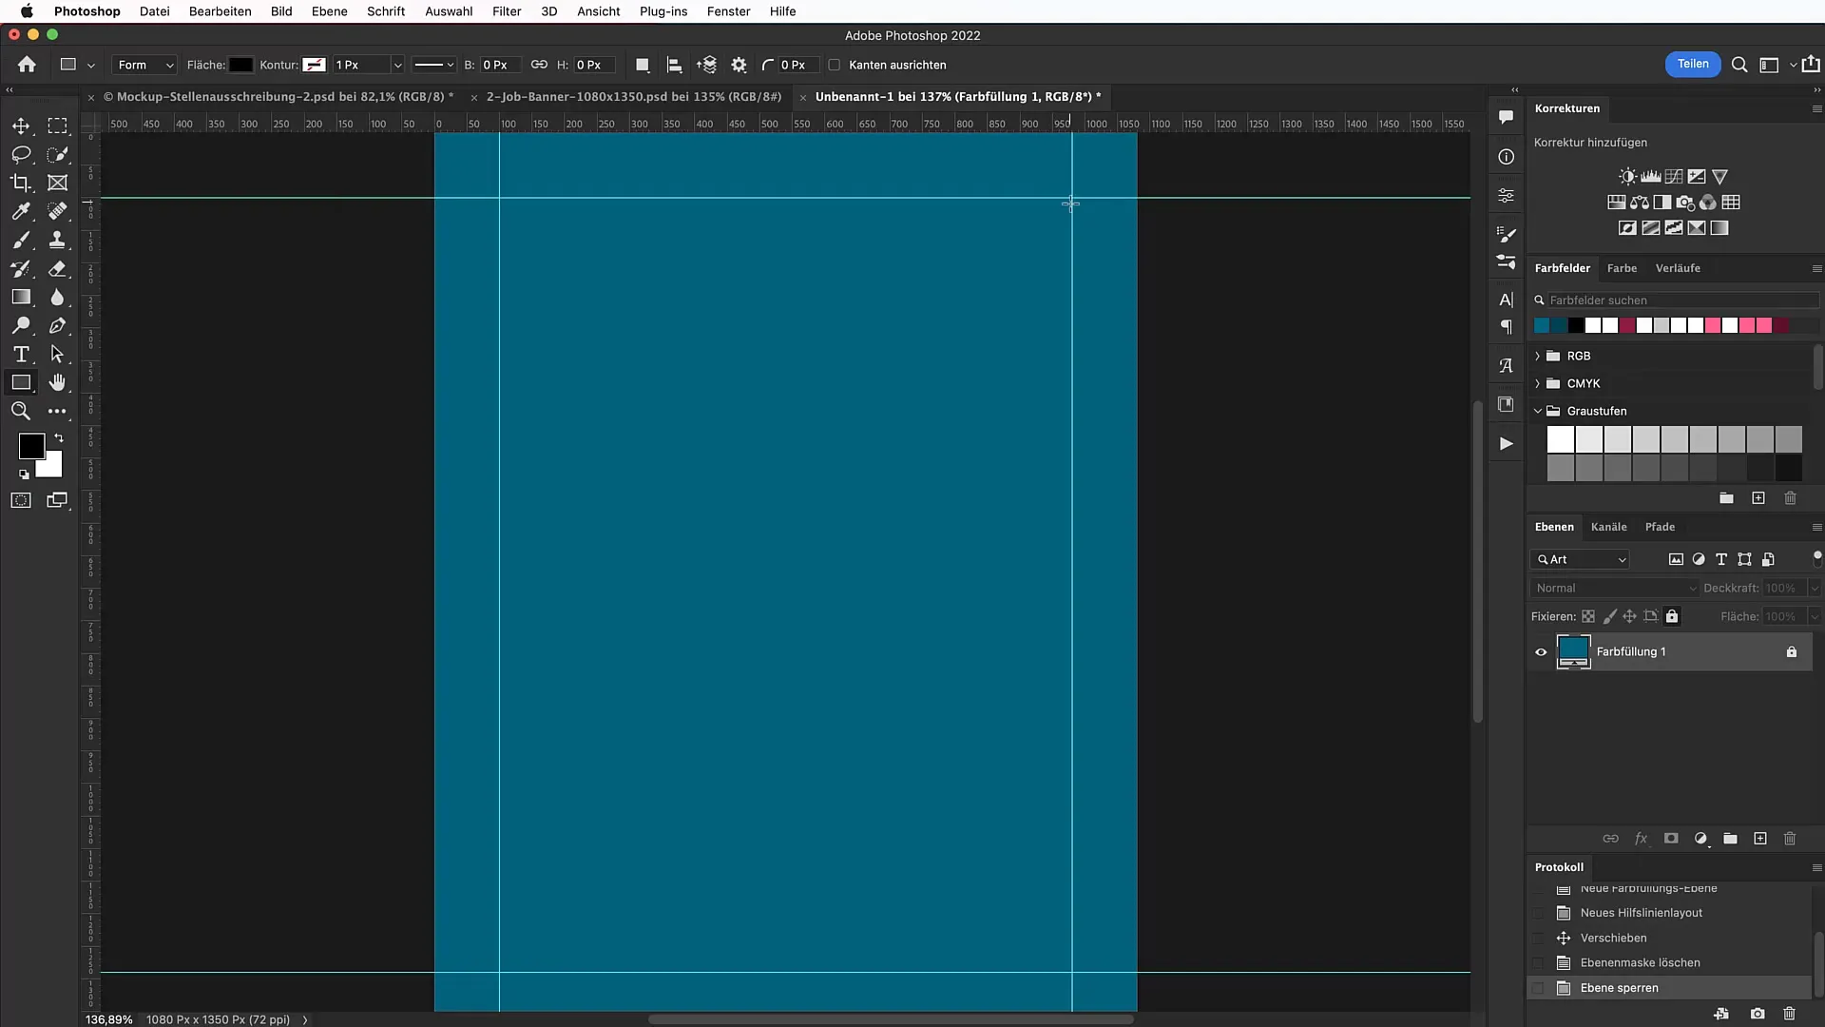The image size is (1825, 1027).
Task: Open path operations icon in options bar
Action: pos(643,65)
